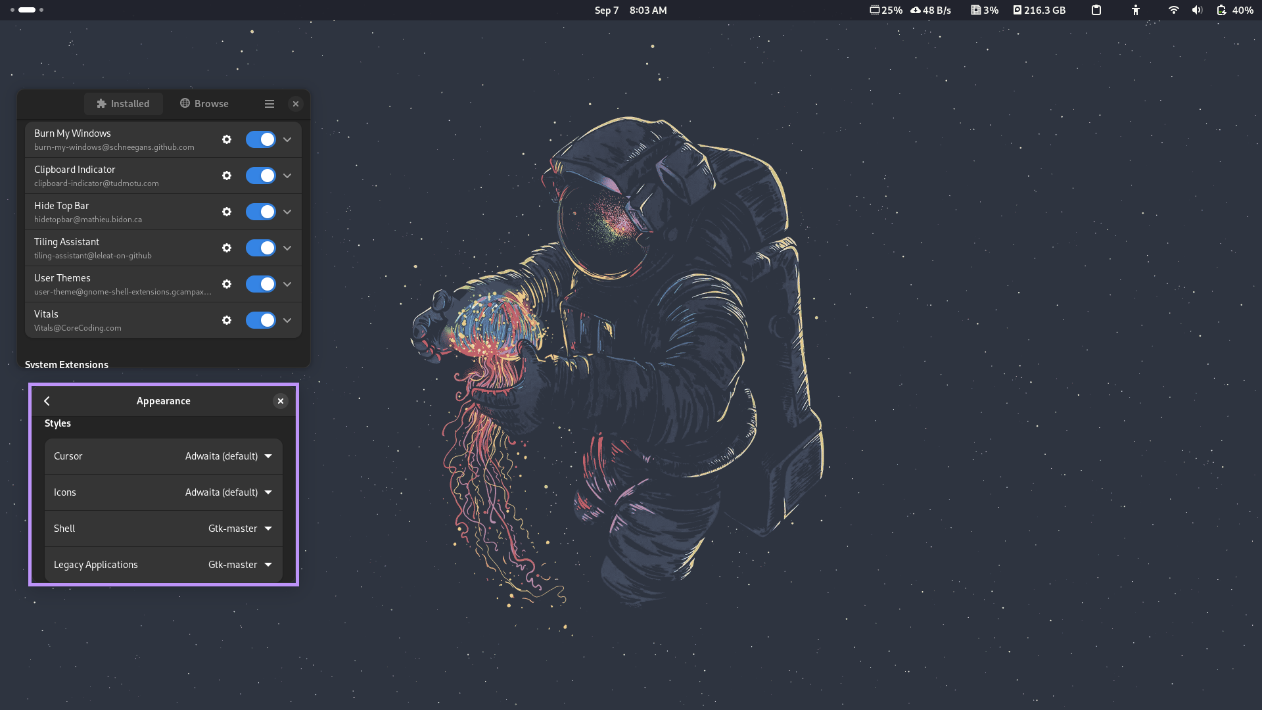Toggle off the User Themes extension
Image resolution: width=1262 pixels, height=710 pixels.
click(x=261, y=284)
